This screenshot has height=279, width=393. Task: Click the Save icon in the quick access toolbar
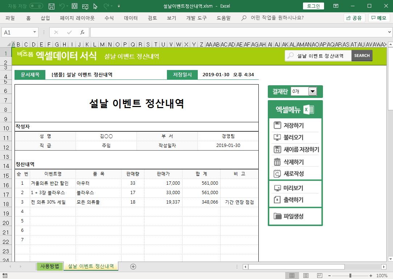[x=52, y=6]
